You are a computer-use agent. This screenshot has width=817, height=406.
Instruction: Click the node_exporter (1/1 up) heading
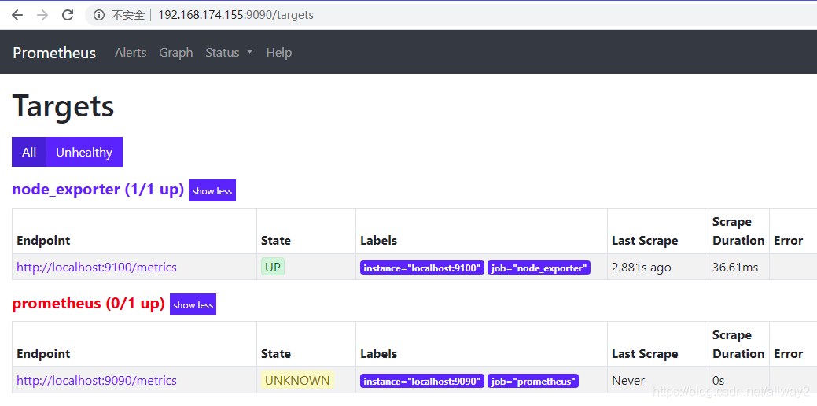tap(98, 189)
